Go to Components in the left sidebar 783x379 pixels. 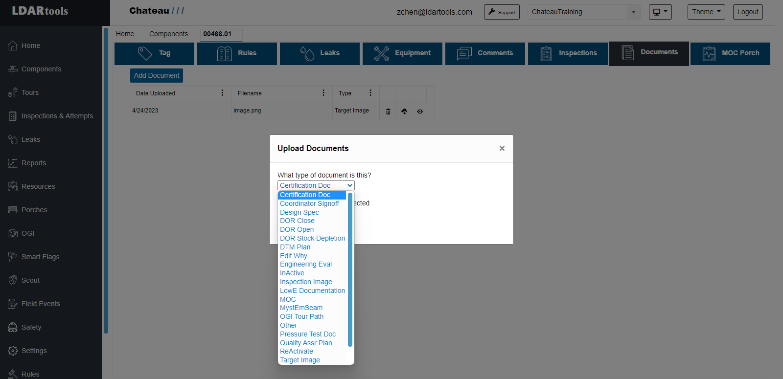coord(35,69)
